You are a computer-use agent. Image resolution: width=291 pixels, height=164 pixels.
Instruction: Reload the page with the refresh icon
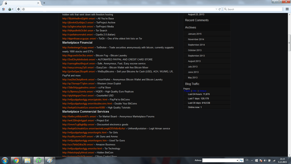220,9
